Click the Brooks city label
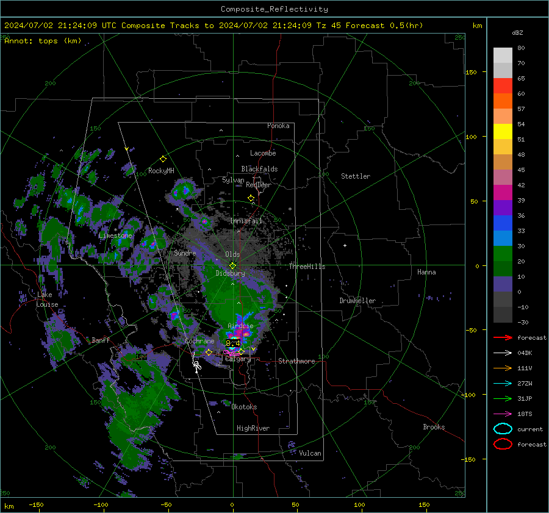 [434, 427]
